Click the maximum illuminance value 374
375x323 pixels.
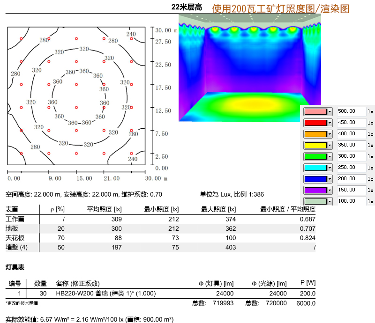click(231, 220)
